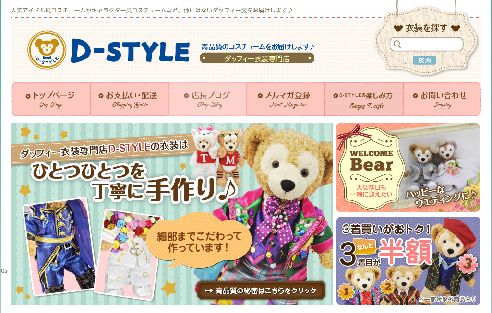Select the お問い合わせ Inquiry tab
Screen dimensions: 492x313
[x=442, y=99]
